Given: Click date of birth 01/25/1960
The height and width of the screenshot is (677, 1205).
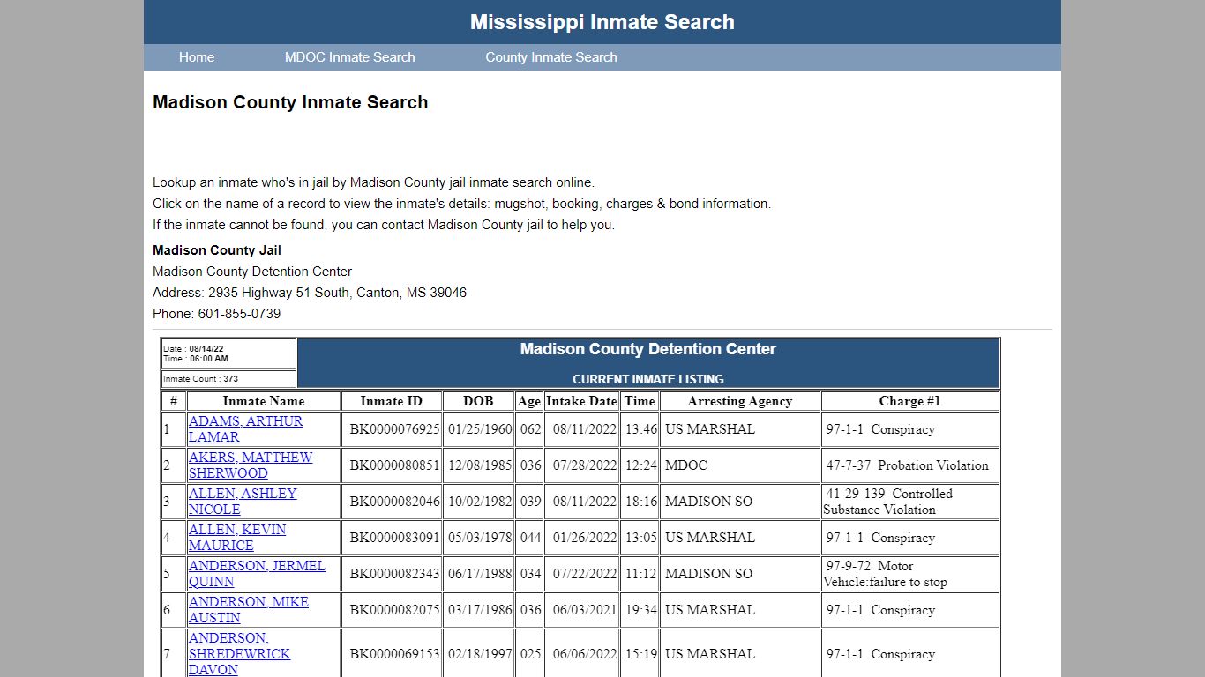Looking at the screenshot, I should [x=480, y=429].
